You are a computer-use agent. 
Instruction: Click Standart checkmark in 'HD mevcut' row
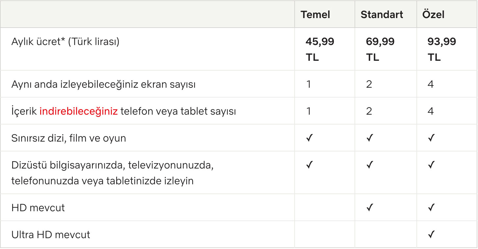(x=369, y=208)
